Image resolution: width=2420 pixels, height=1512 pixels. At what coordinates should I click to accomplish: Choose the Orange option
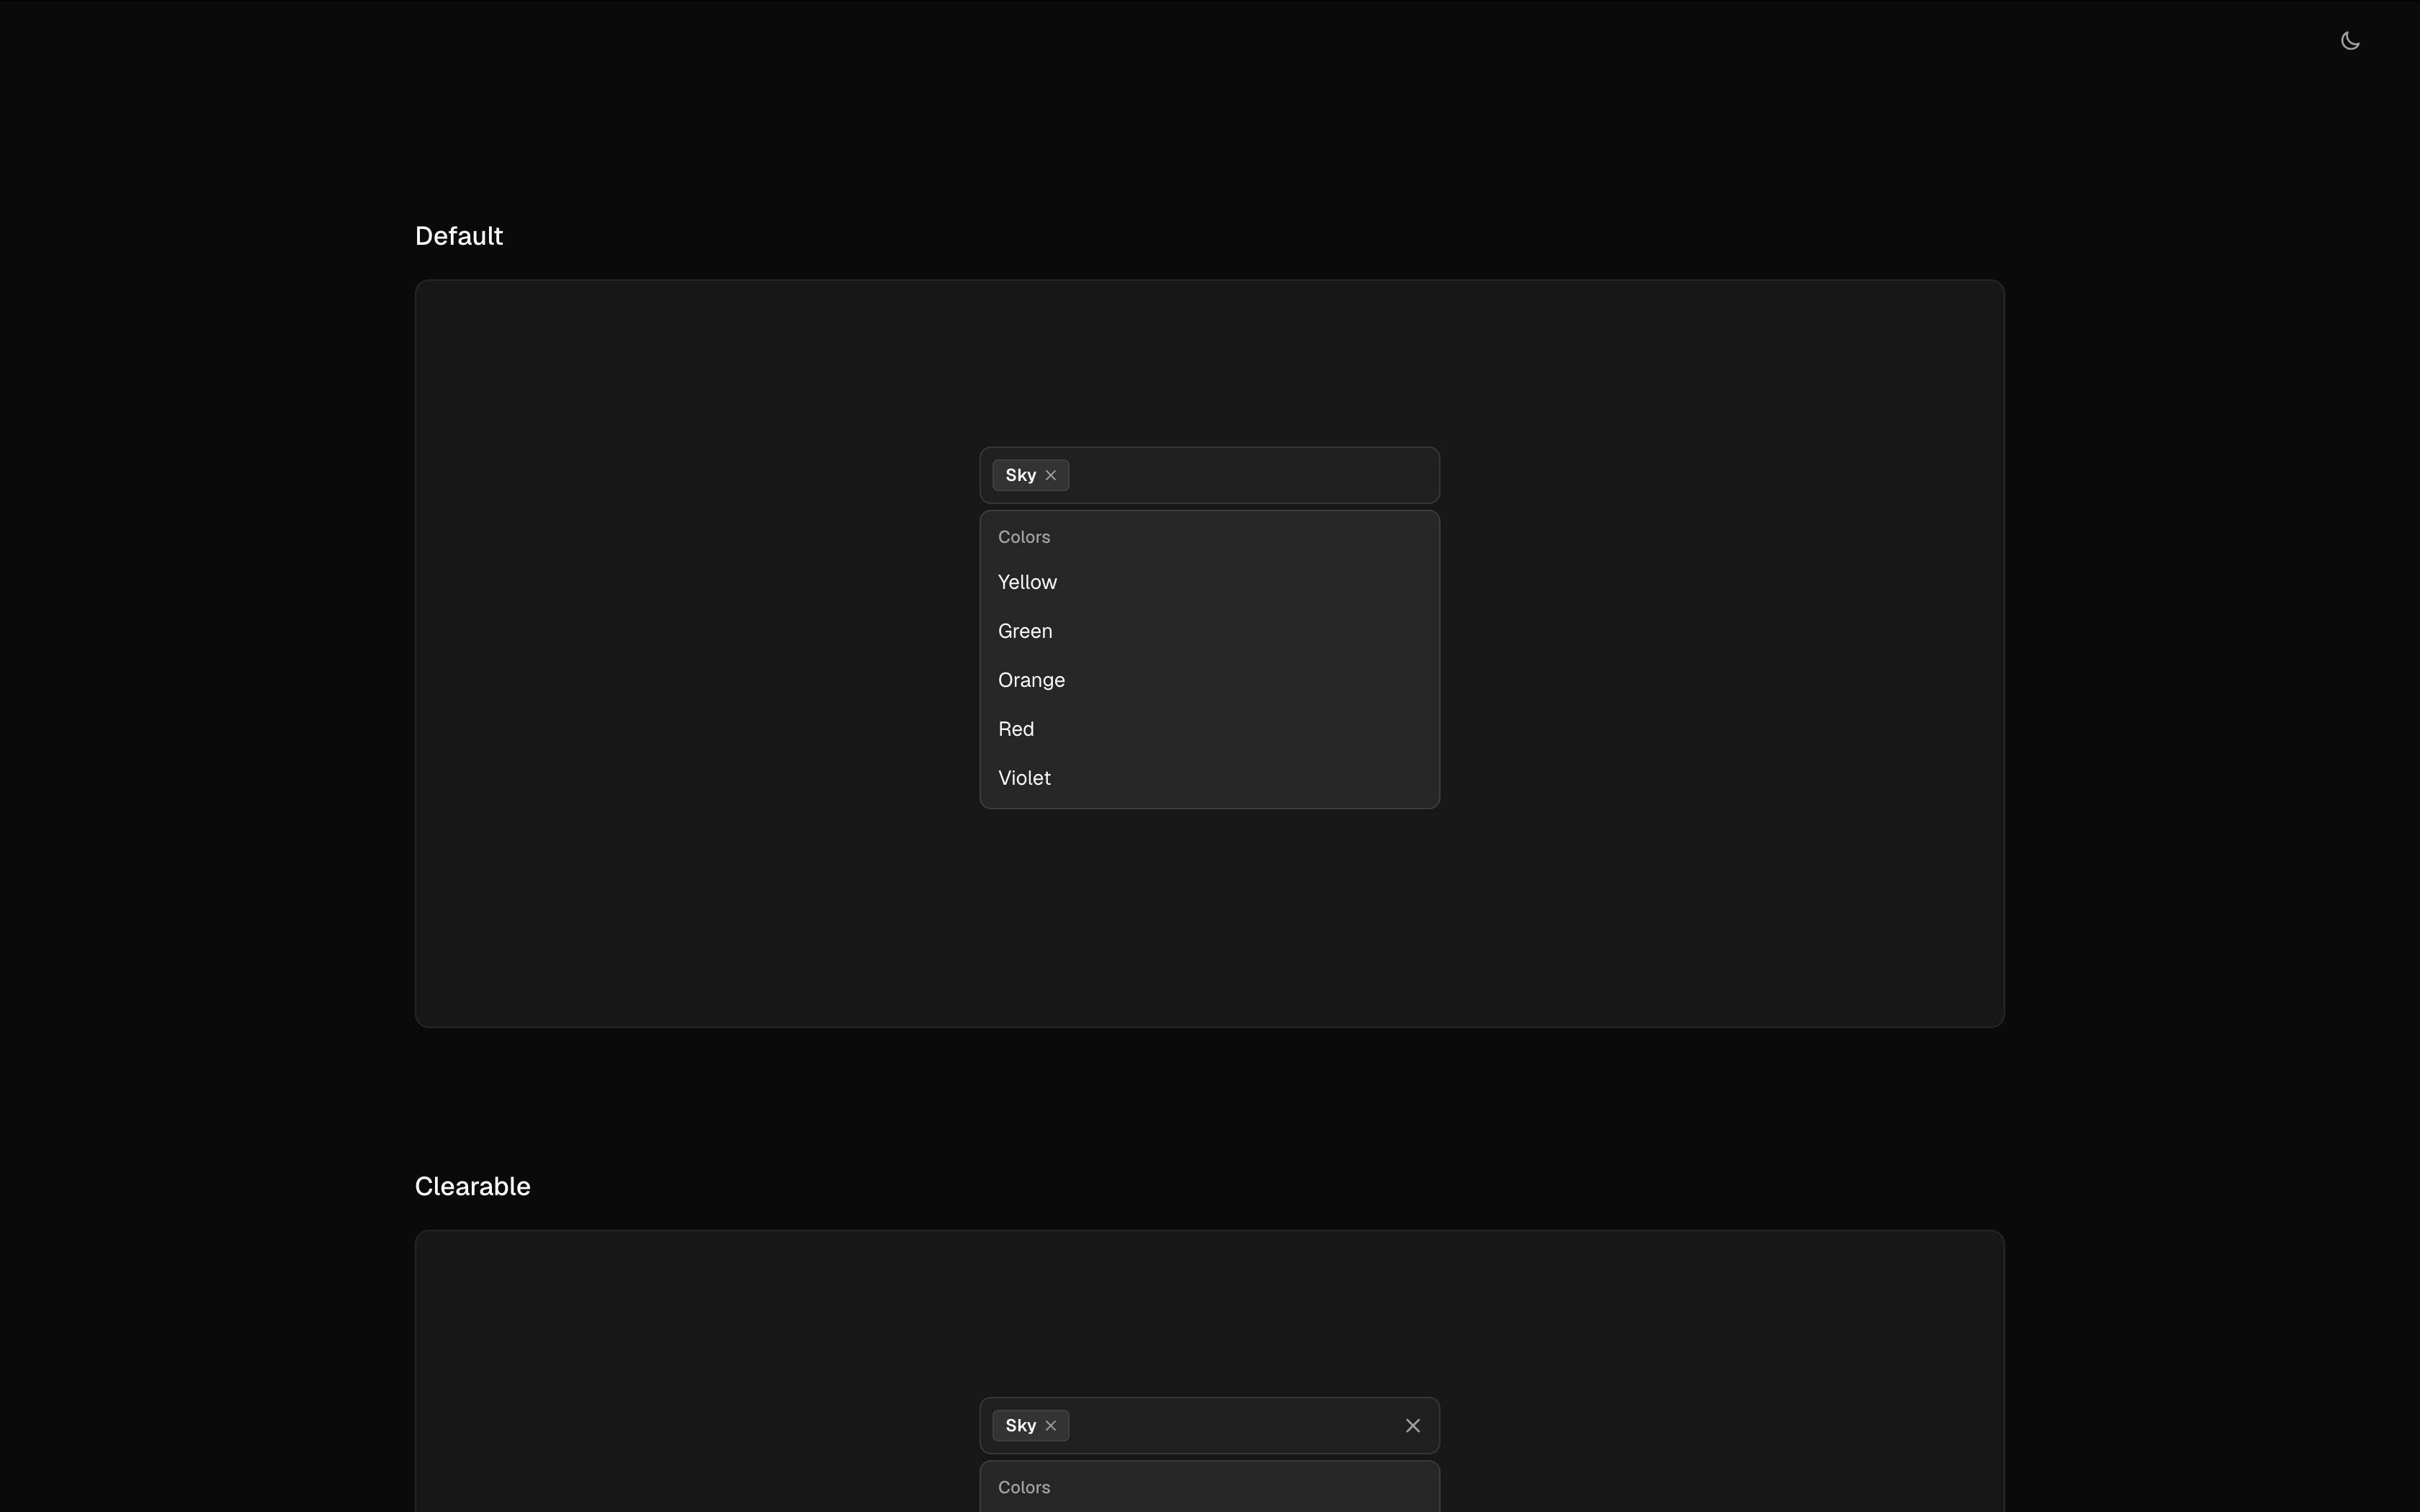tap(1210, 680)
